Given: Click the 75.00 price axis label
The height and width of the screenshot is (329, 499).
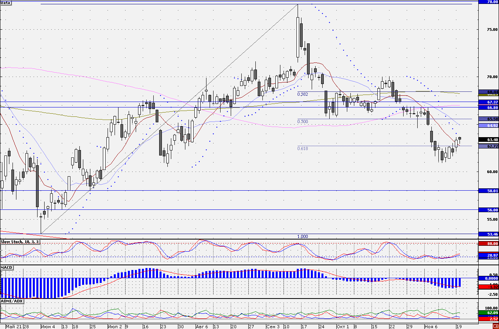Looking at the screenshot, I should pyautogui.click(x=492, y=29).
